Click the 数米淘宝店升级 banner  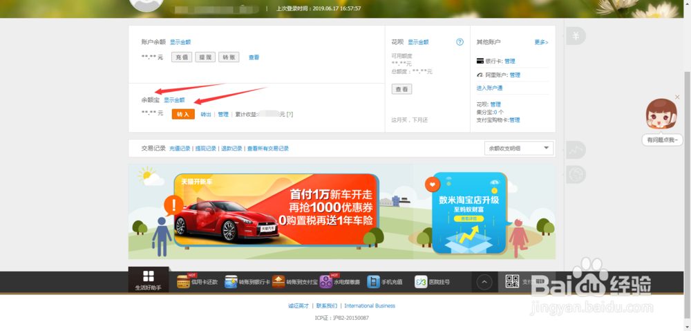[x=469, y=212]
